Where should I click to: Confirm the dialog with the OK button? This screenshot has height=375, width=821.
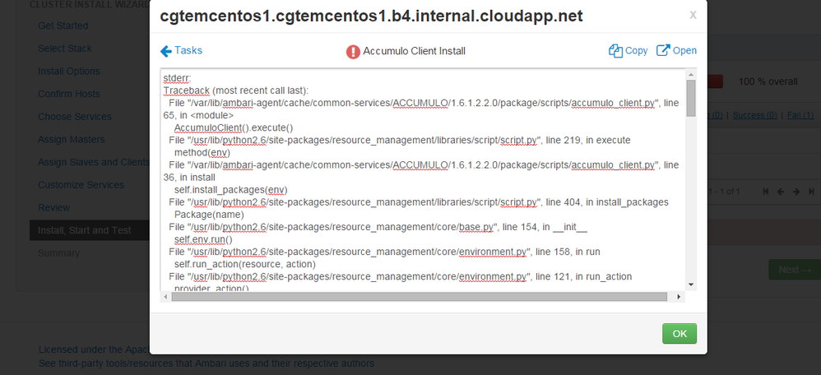[x=680, y=334]
